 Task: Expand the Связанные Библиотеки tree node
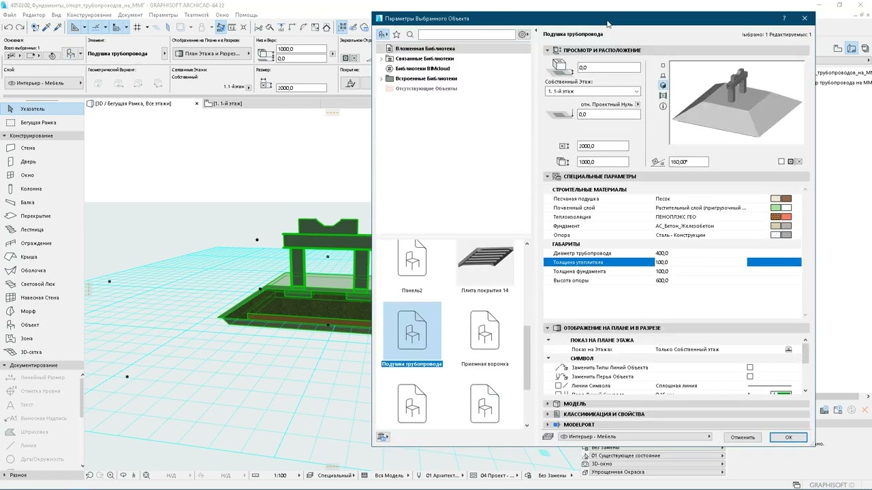click(381, 59)
